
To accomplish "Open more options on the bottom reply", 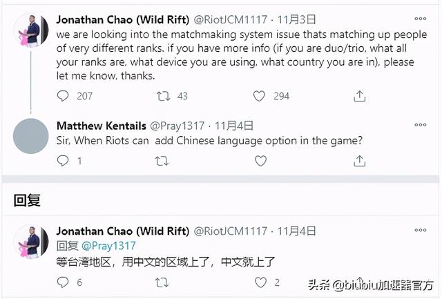I will (420, 230).
